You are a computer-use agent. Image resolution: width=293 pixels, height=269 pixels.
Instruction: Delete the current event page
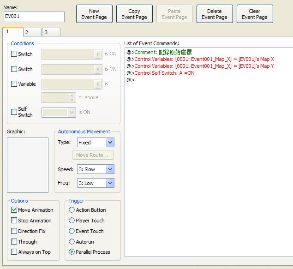click(x=215, y=14)
